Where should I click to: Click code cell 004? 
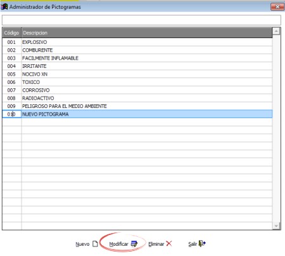tap(11, 66)
